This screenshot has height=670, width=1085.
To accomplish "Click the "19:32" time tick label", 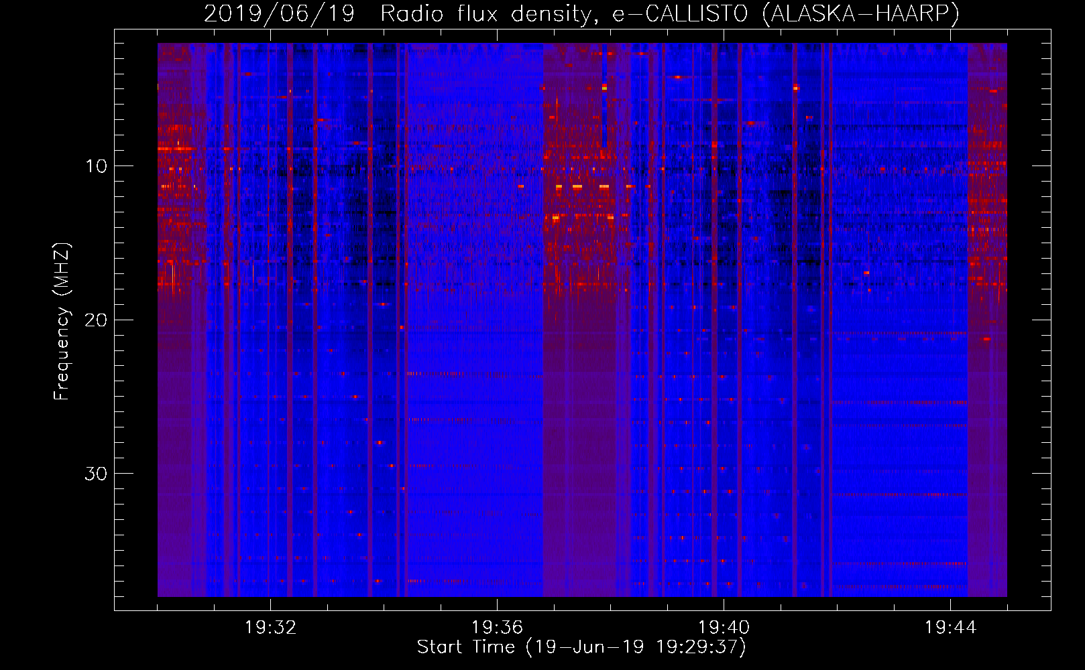I will pyautogui.click(x=270, y=628).
